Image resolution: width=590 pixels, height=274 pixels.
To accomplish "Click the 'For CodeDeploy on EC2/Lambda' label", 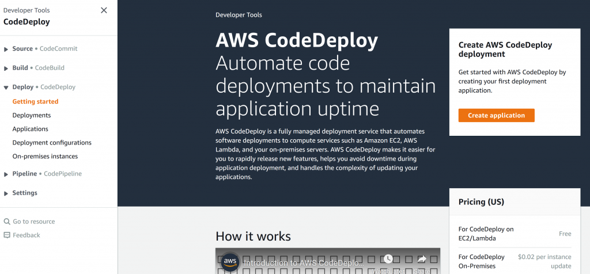I will (486, 234).
